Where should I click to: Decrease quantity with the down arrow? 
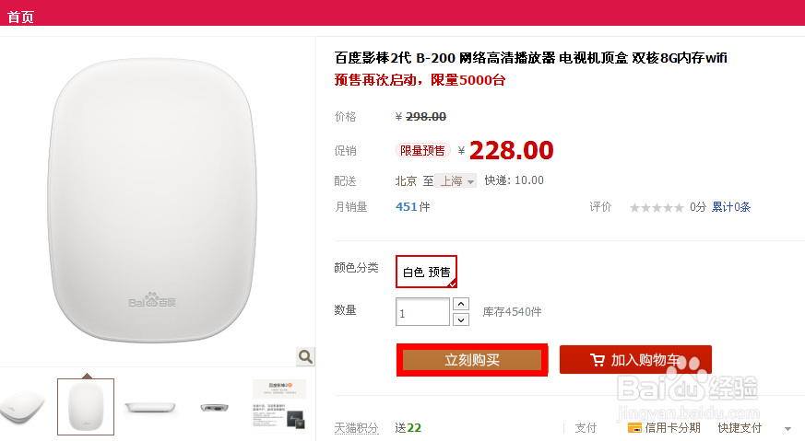coord(462,319)
